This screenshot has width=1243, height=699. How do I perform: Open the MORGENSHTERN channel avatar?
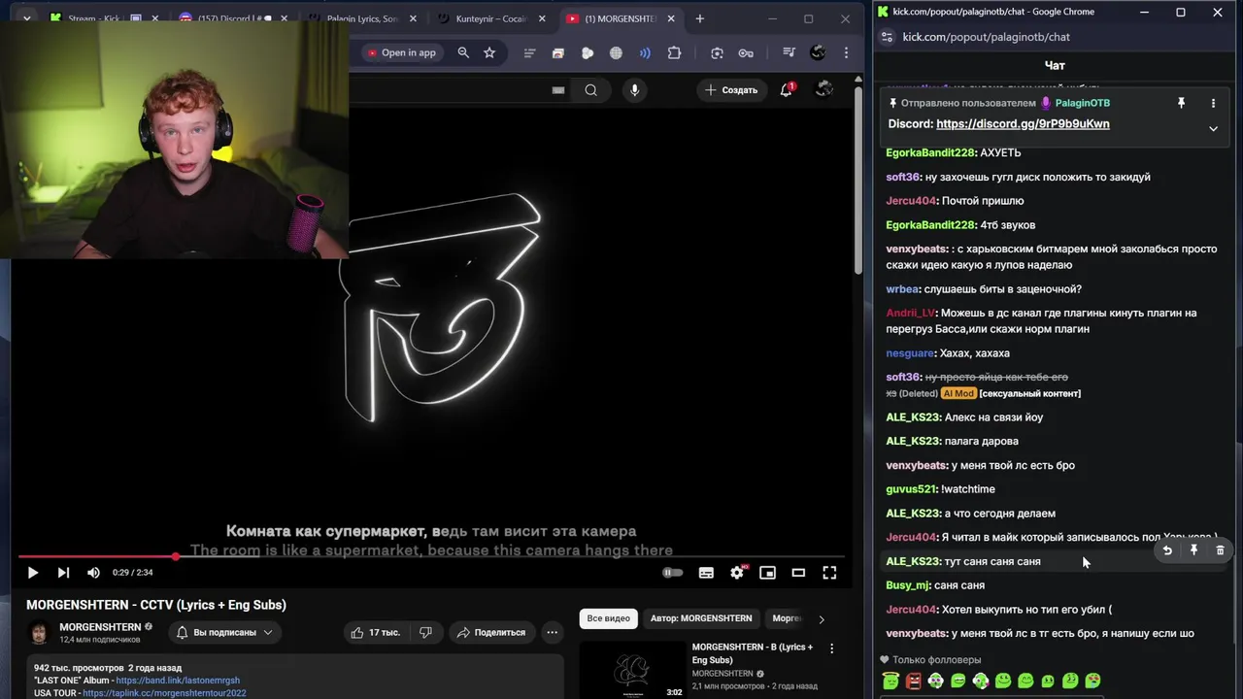(39, 633)
